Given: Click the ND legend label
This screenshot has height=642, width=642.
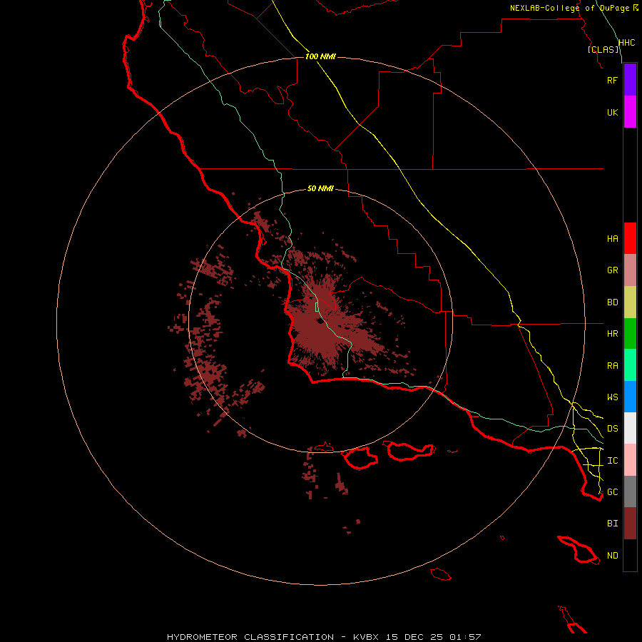Looking at the screenshot, I should [612, 556].
